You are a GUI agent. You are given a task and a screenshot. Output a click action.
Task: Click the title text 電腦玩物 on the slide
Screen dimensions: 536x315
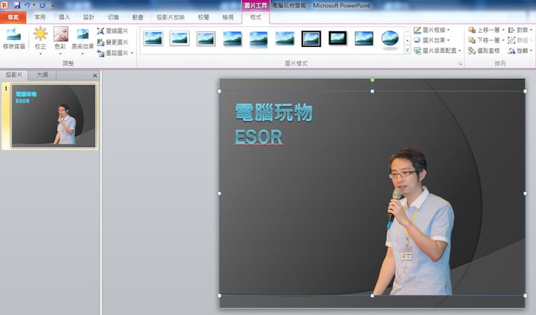(x=274, y=112)
